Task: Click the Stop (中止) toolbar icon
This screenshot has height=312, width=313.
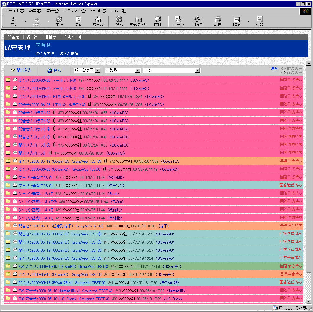Action: click(59, 21)
